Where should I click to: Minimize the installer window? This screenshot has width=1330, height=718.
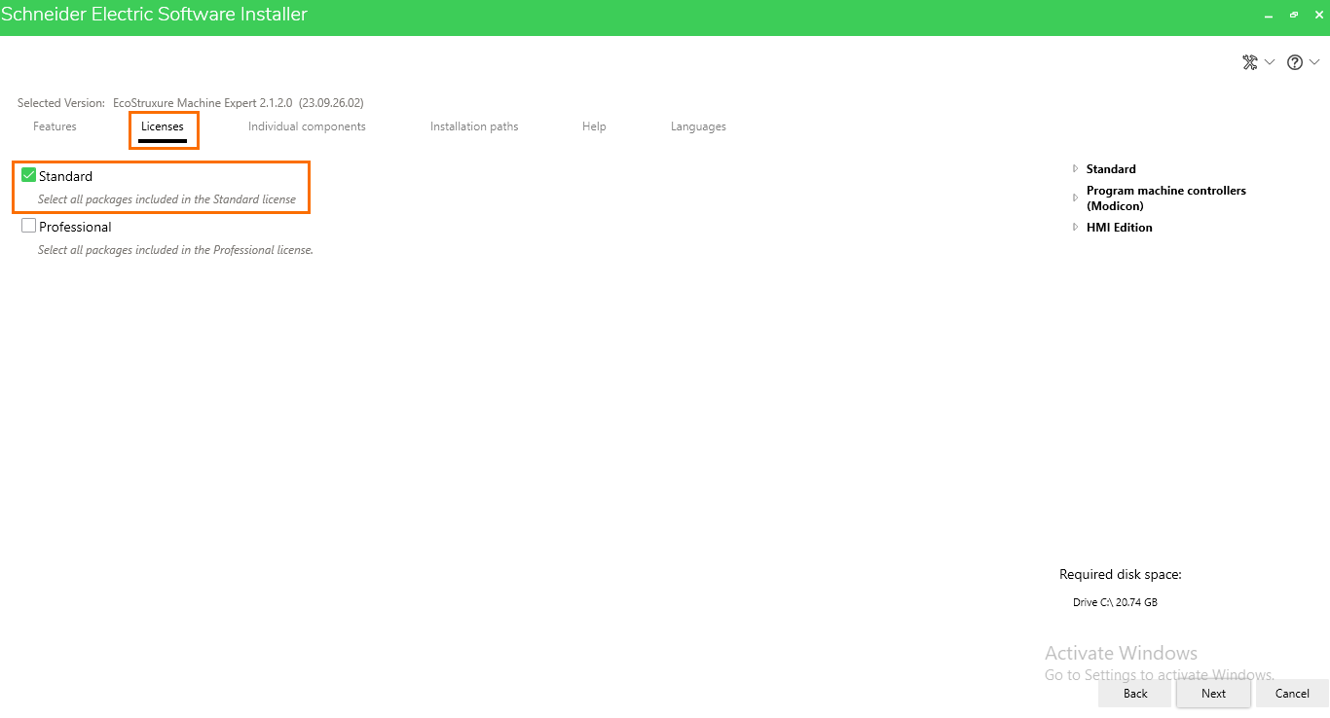1269,16
